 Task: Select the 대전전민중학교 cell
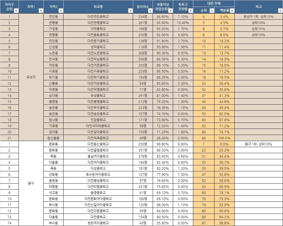coord(98,17)
